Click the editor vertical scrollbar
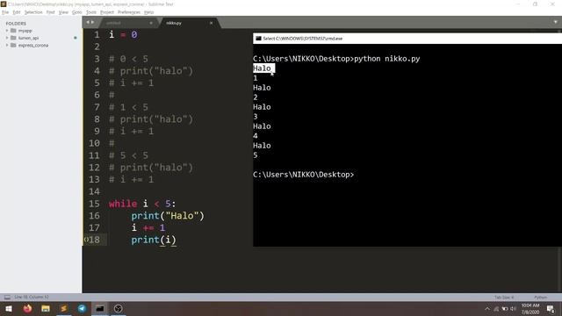This screenshot has width=562, height=316. coord(559,162)
